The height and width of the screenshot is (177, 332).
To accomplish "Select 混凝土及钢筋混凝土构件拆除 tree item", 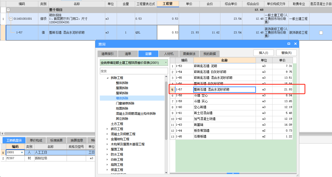I will 136,114.
